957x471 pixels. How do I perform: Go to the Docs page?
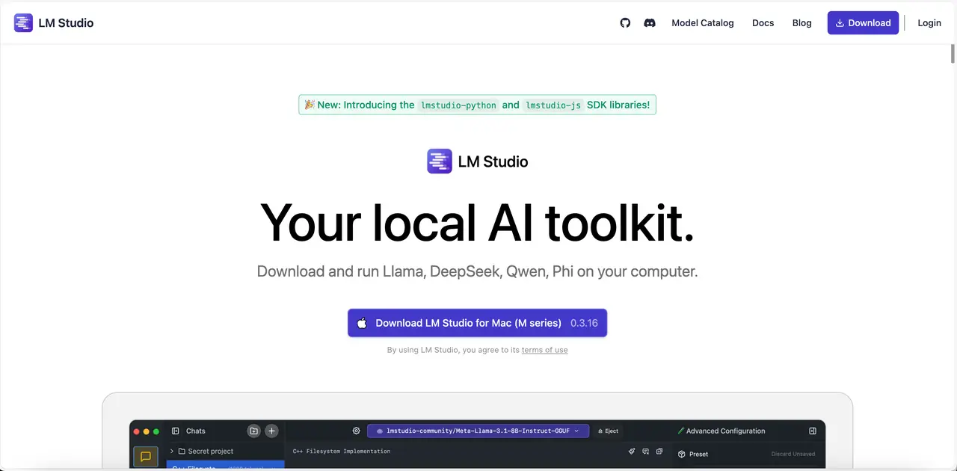point(763,23)
